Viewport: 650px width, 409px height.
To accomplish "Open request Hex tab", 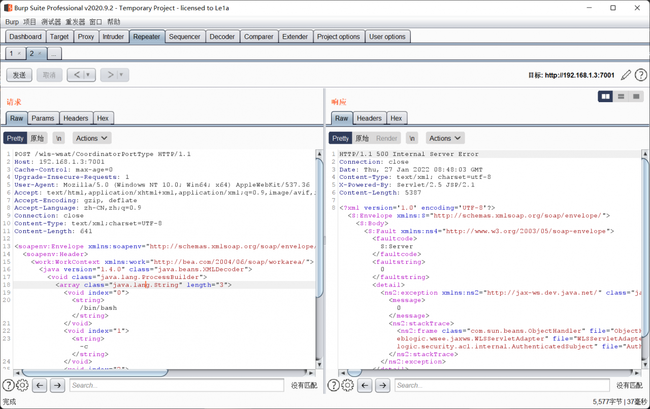I will pyautogui.click(x=103, y=118).
